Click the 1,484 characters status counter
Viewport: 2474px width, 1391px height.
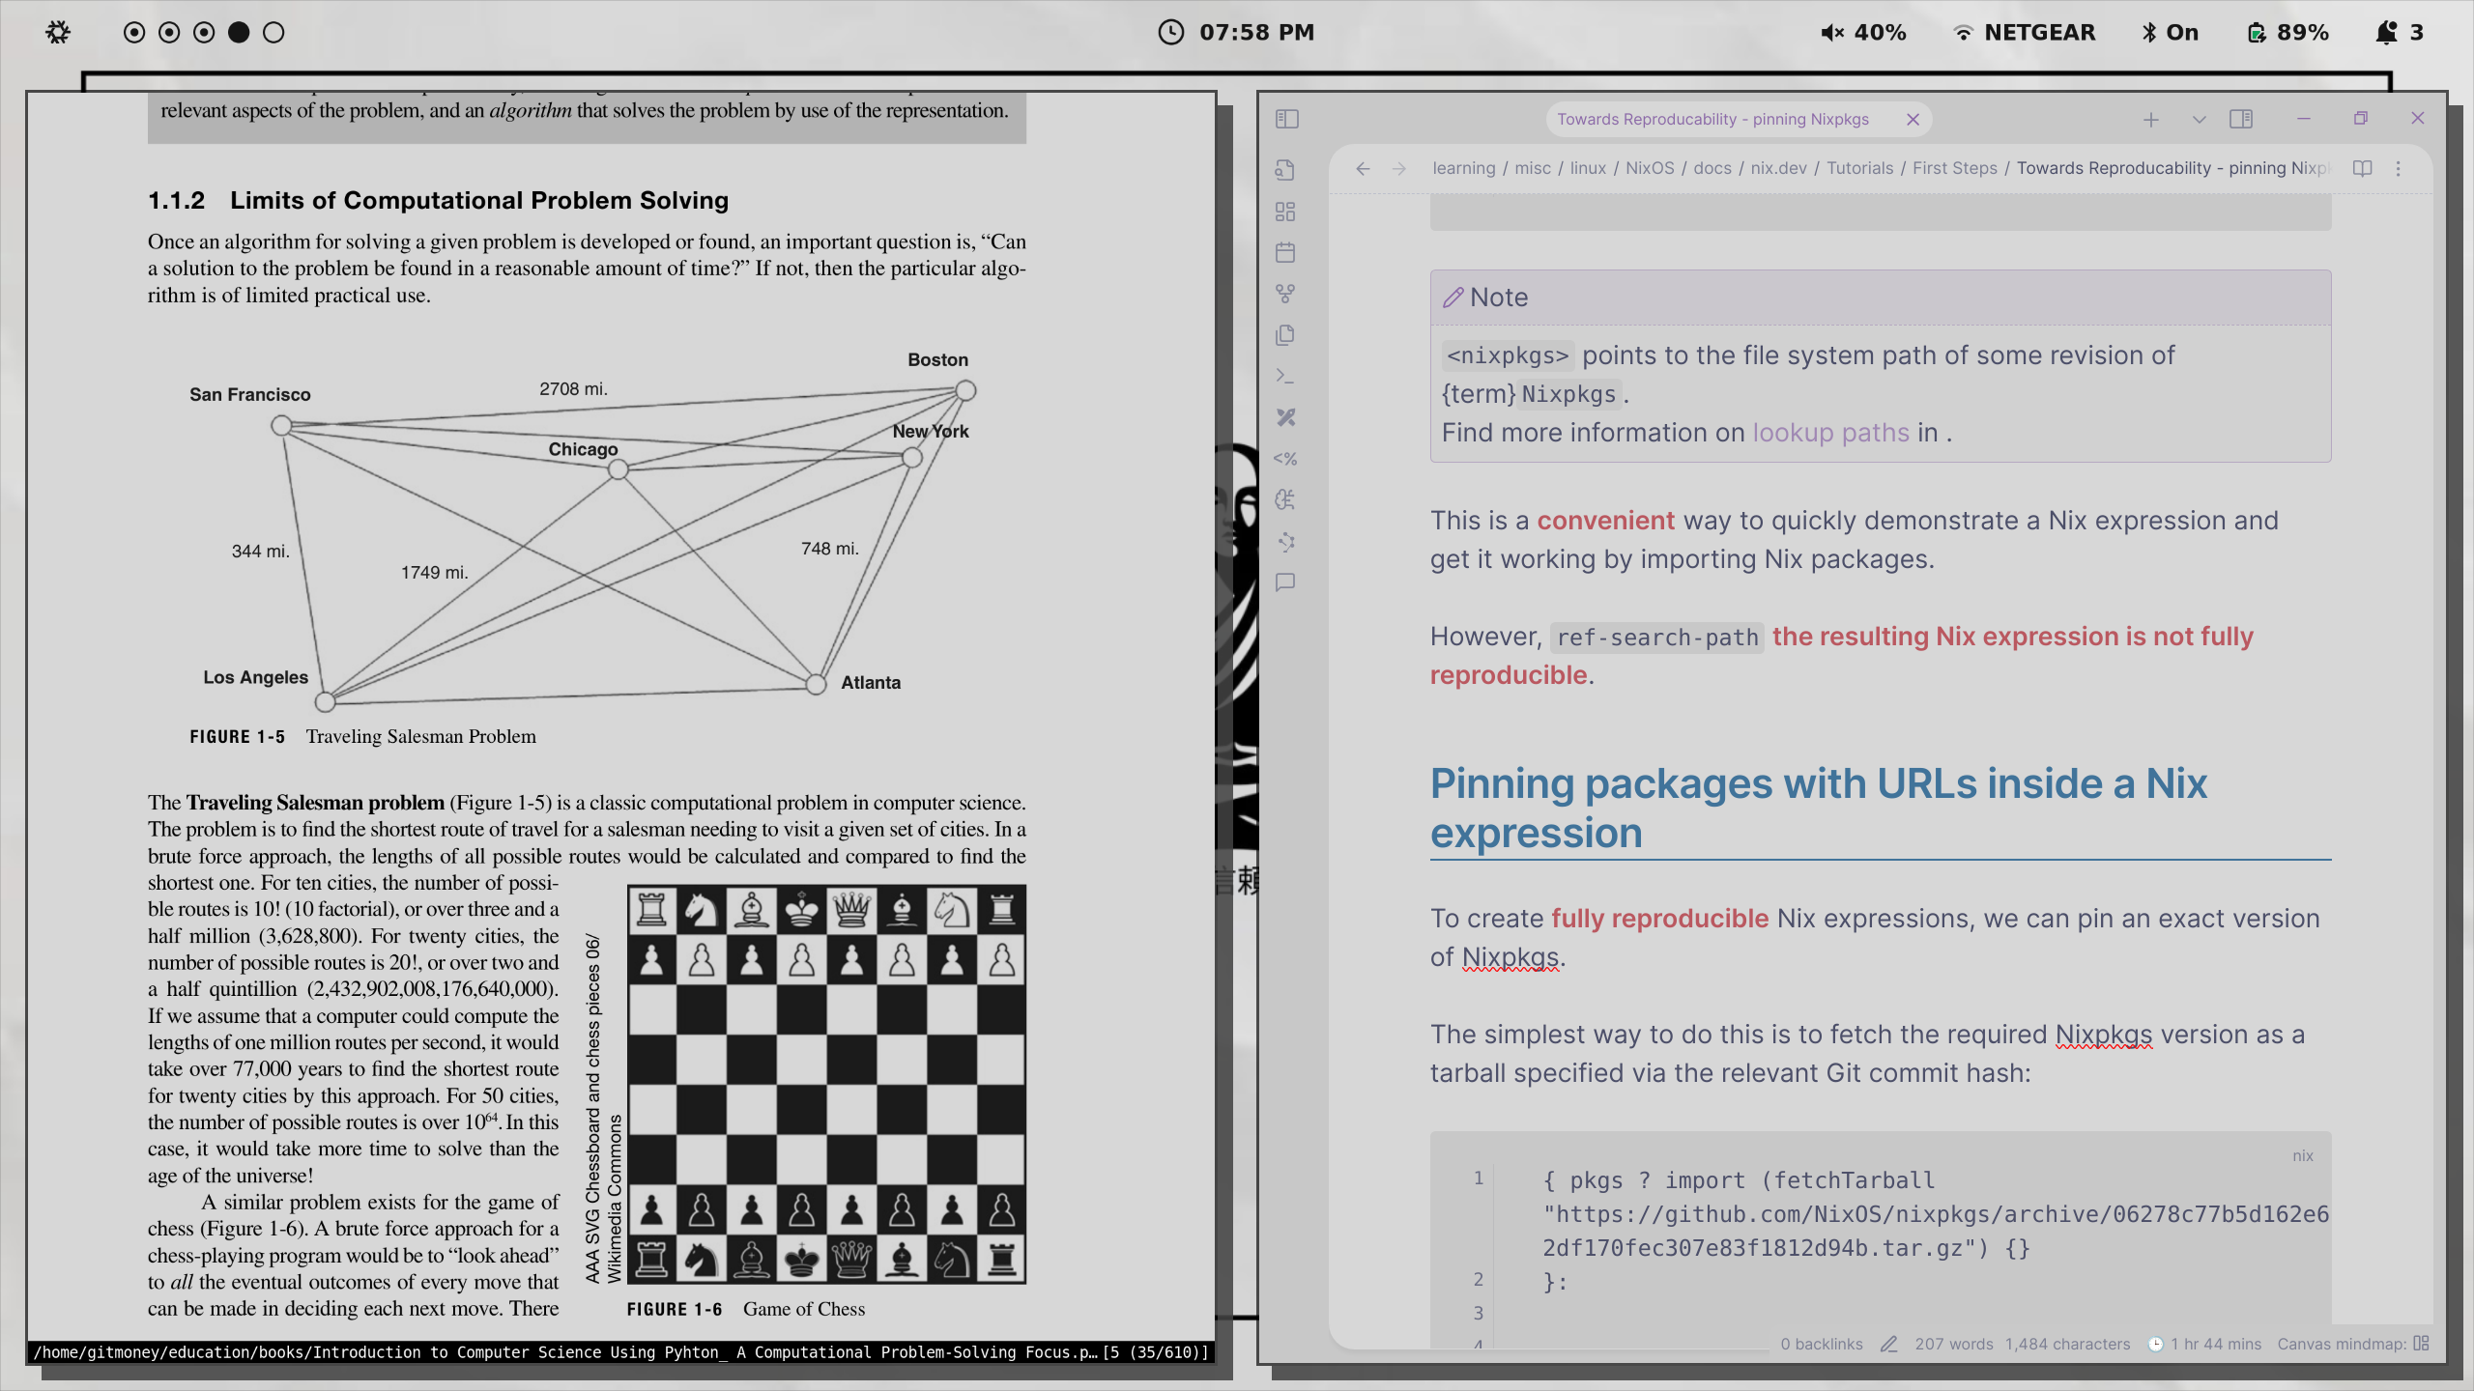click(2067, 1344)
